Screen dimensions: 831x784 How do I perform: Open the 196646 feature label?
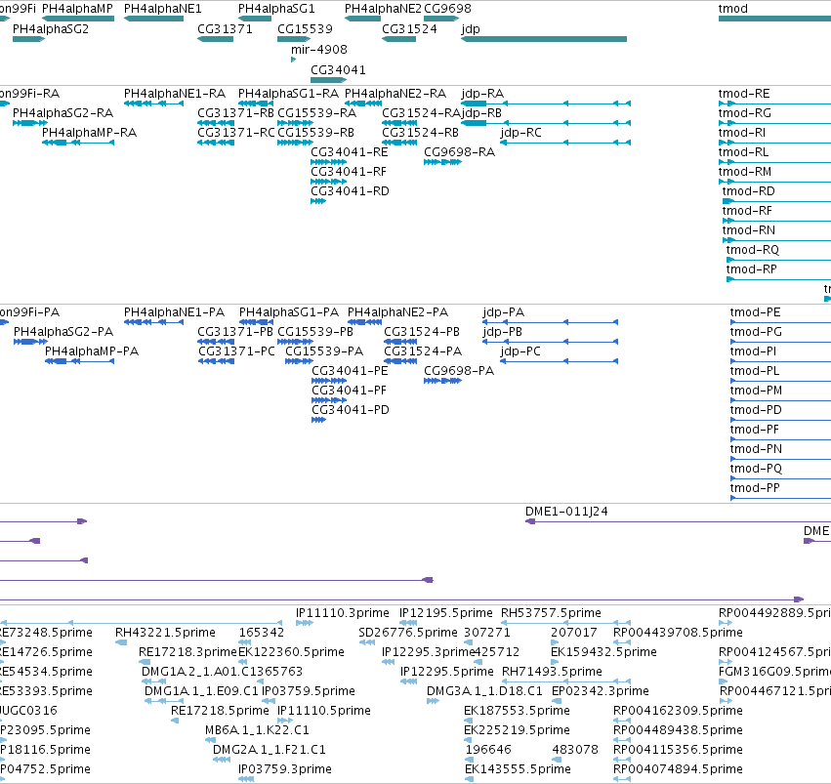pyautogui.click(x=488, y=750)
